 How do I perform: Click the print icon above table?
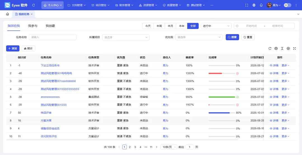(276, 48)
